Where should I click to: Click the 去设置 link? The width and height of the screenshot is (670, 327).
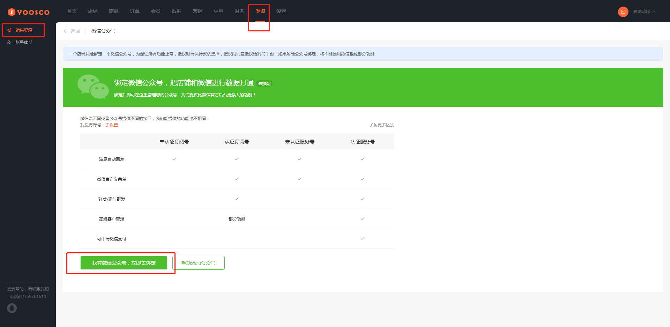click(112, 125)
